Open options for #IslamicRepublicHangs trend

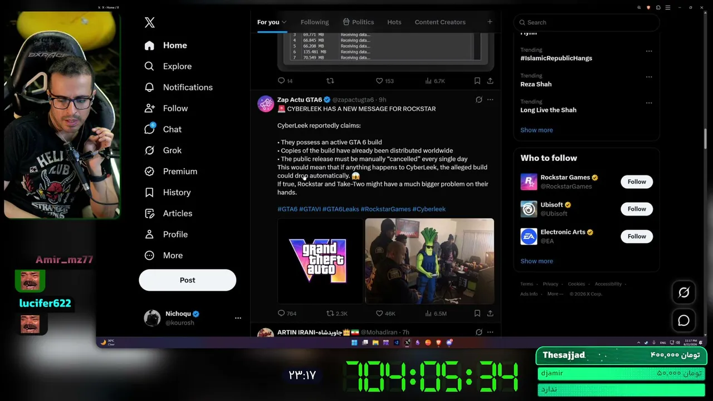pos(649,51)
